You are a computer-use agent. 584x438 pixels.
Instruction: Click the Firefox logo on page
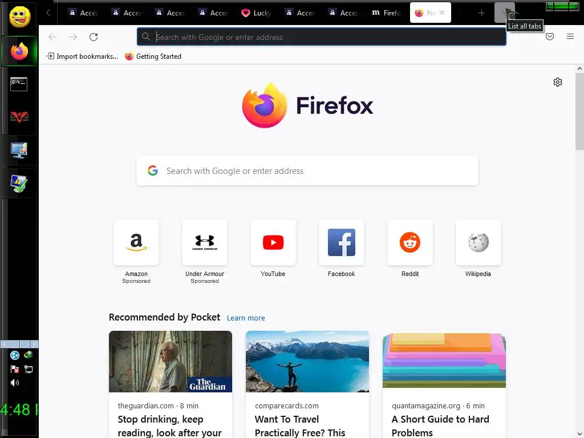click(307, 106)
